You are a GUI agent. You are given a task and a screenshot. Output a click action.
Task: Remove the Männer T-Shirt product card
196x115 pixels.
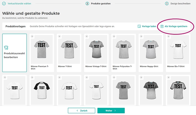[59, 36]
